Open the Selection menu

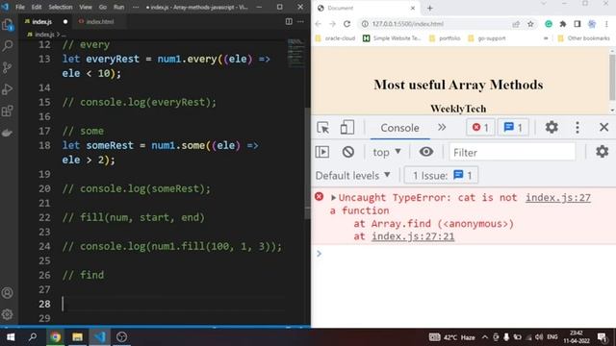[60, 7]
